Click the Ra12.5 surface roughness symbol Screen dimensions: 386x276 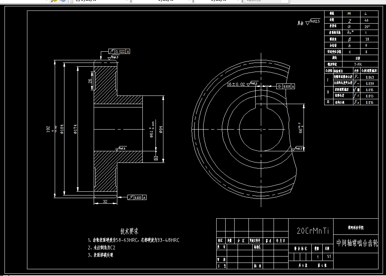(313, 22)
